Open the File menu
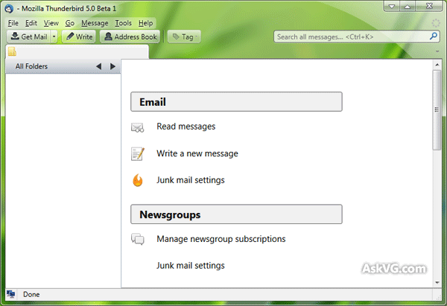The height and width of the screenshot is (306, 447). 13,23
